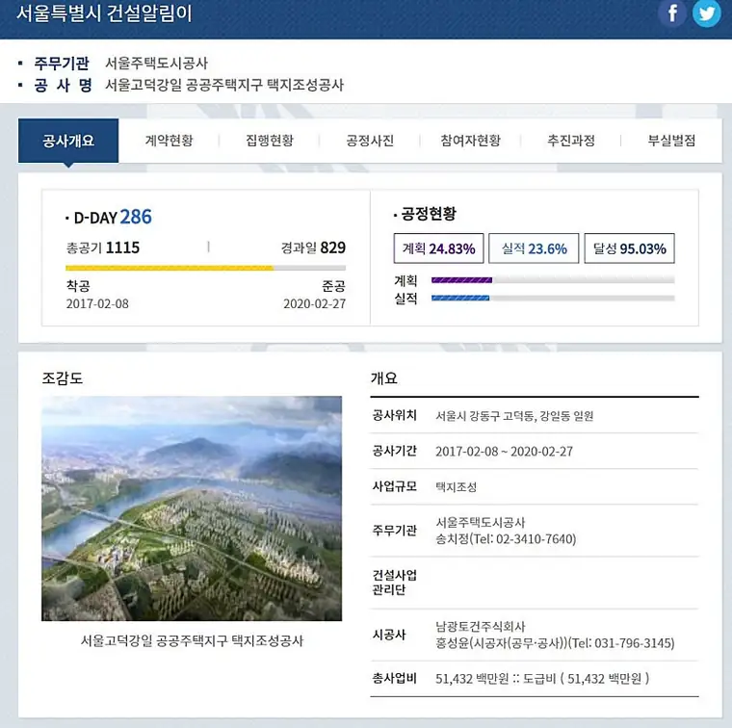
Task: Click the 건설사업 관리단 row label
Action: [x=394, y=582]
